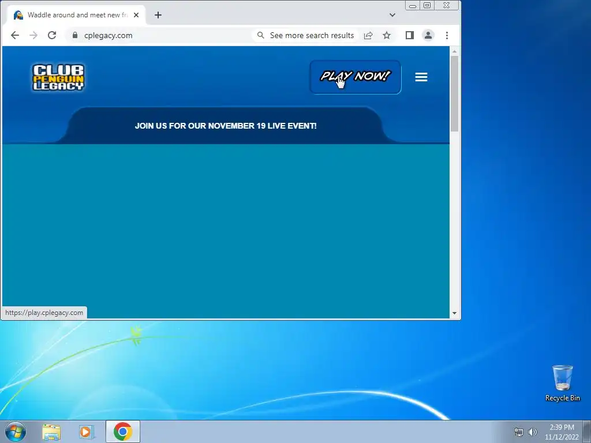The width and height of the screenshot is (591, 443).
Task: Click the Show desktop strip
Action: point(587,431)
